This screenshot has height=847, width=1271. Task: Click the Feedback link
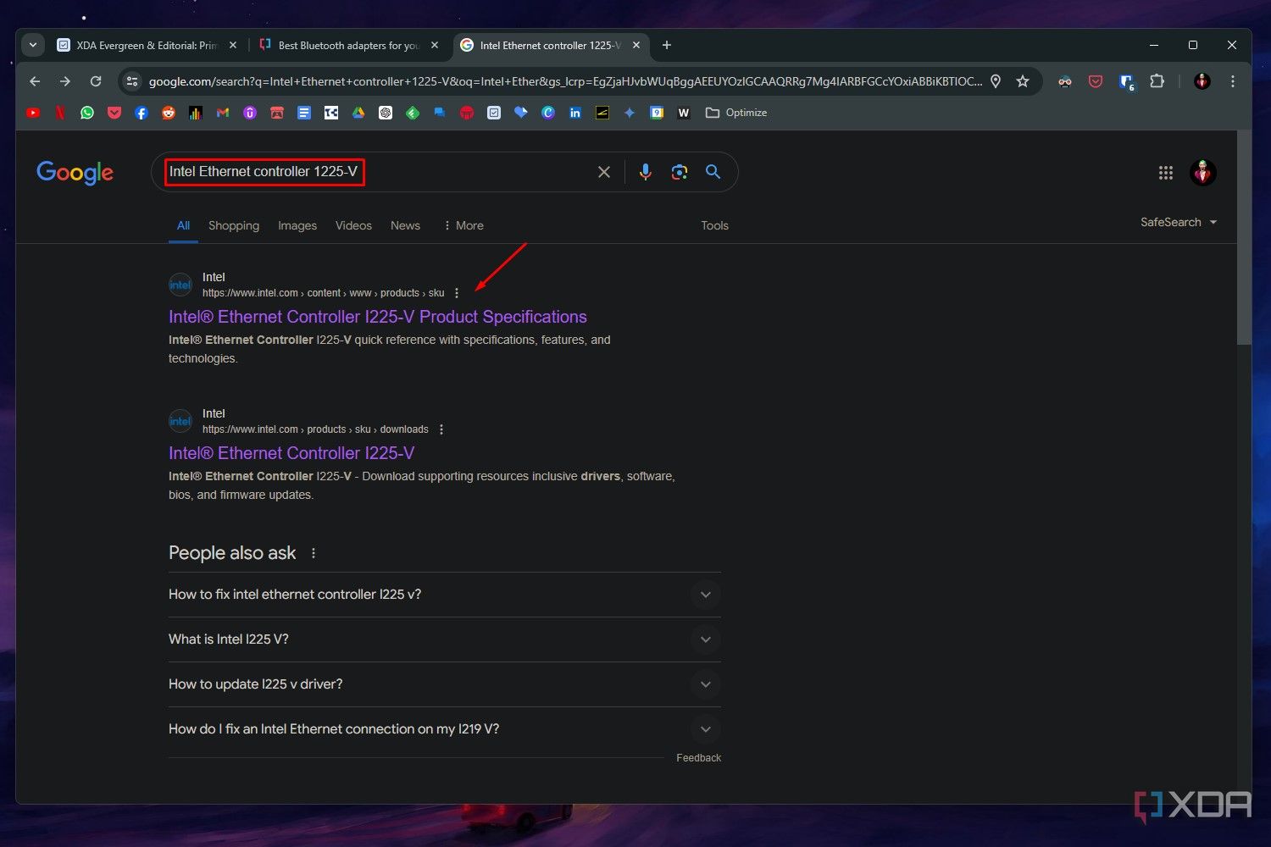(x=698, y=758)
